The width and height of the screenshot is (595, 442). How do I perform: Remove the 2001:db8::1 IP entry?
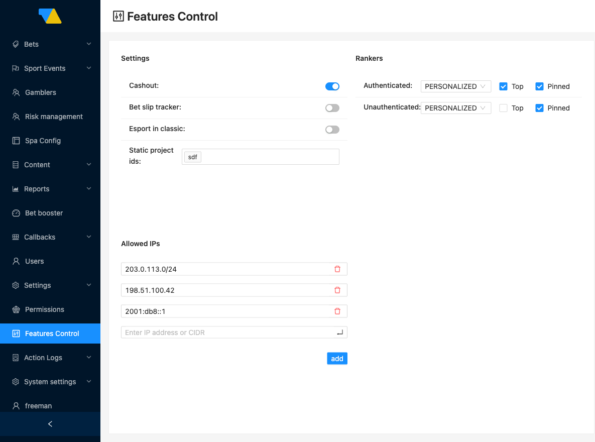pyautogui.click(x=337, y=311)
